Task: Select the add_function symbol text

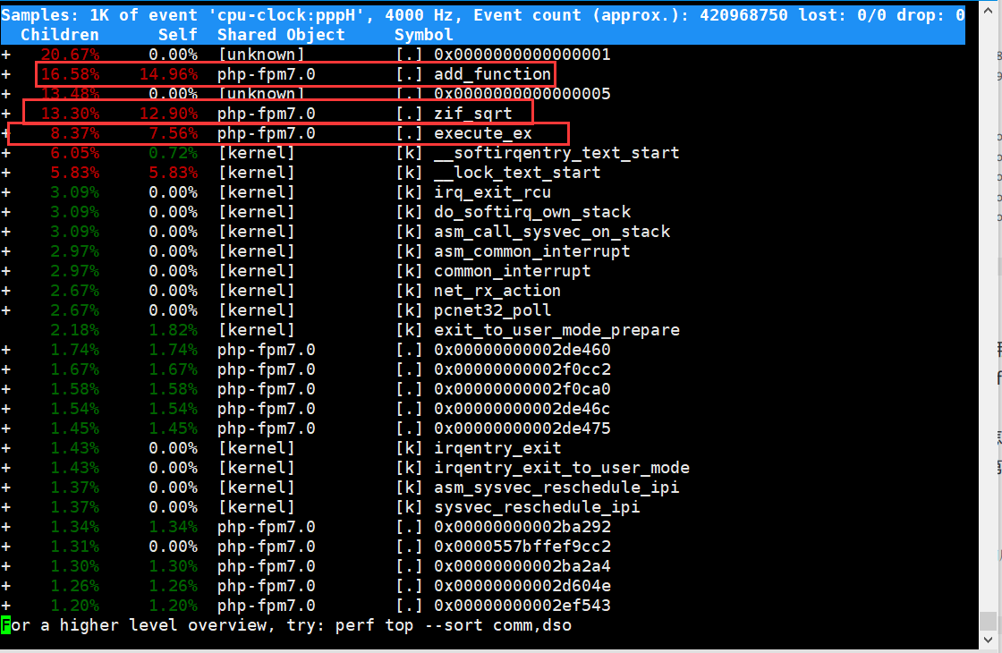Action: point(493,74)
